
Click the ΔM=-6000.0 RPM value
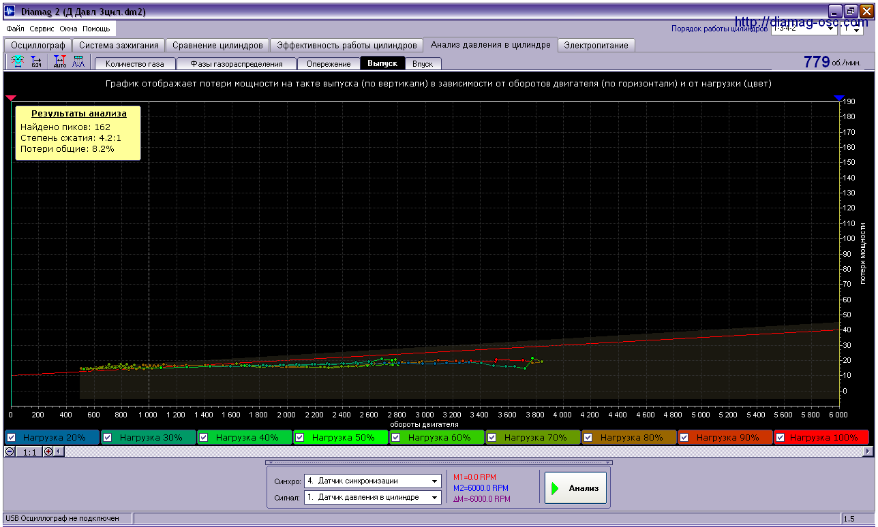[481, 499]
